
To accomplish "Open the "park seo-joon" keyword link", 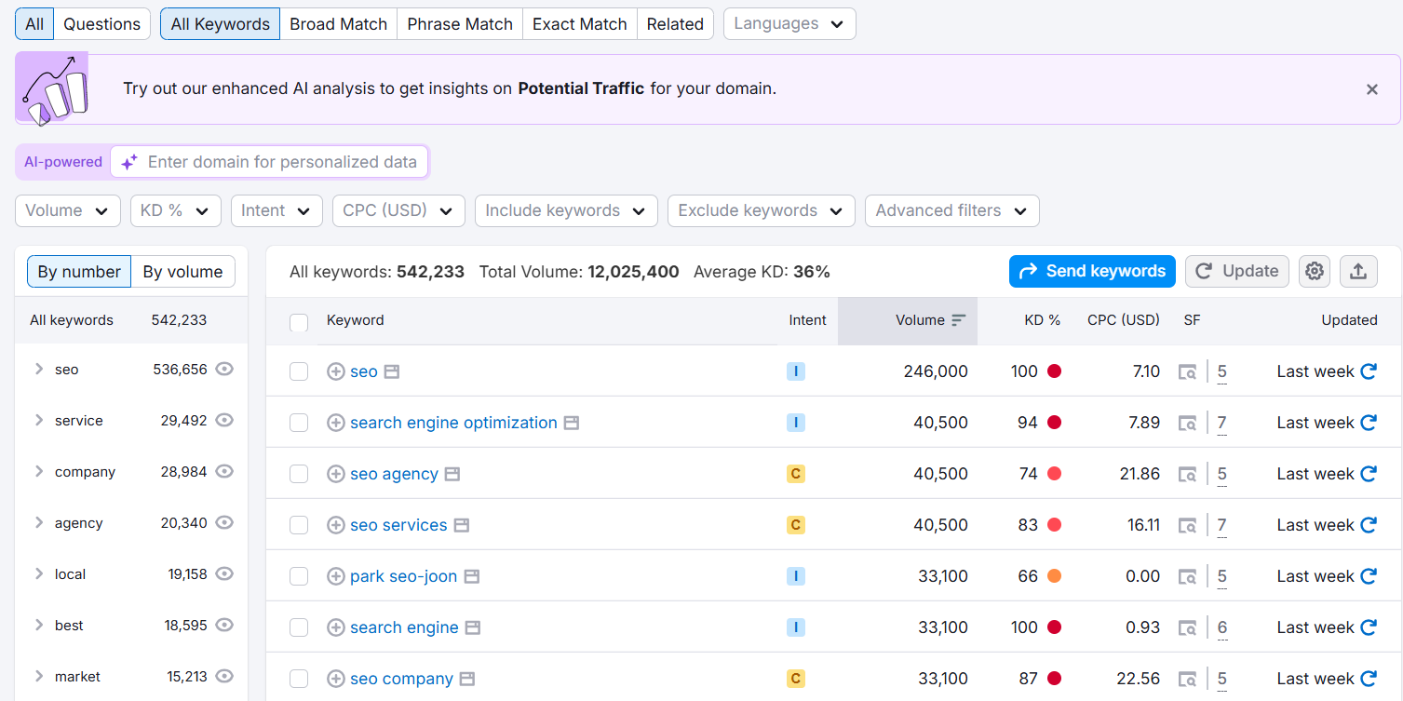I will pos(403,575).
